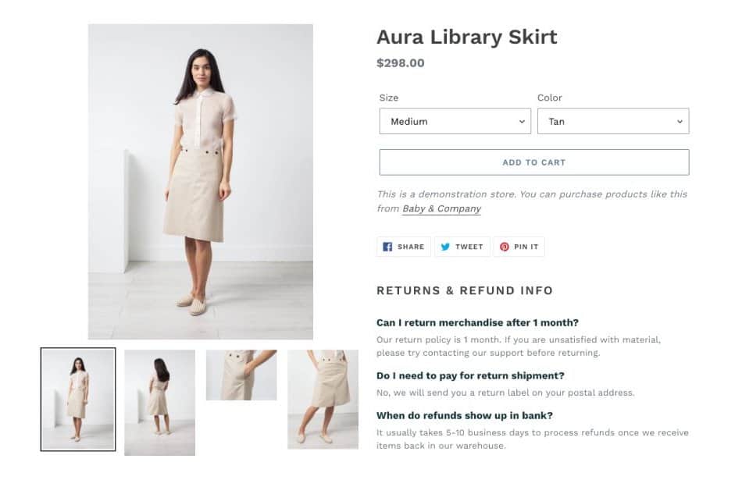This screenshot has height=480, width=735.
Task: Select the front view thumbnail
Action: tap(78, 400)
